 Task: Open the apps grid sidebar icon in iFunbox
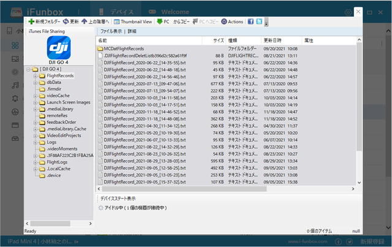click(15, 45)
